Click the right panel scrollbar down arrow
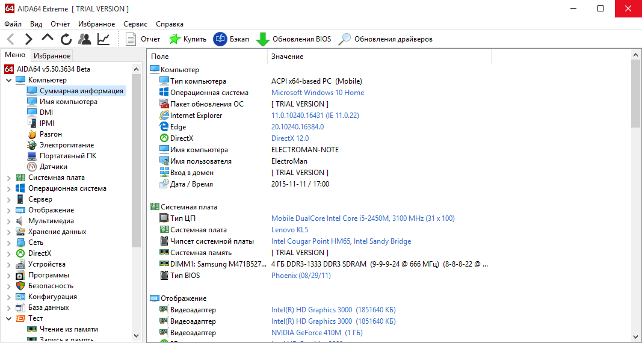 (635, 336)
